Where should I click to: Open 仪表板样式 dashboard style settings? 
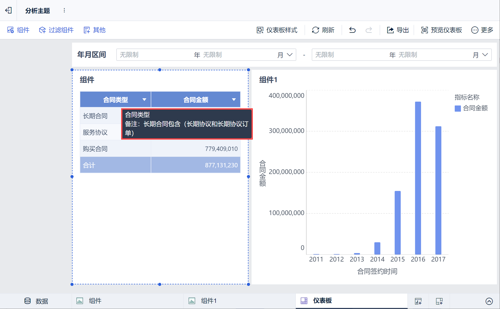click(277, 30)
